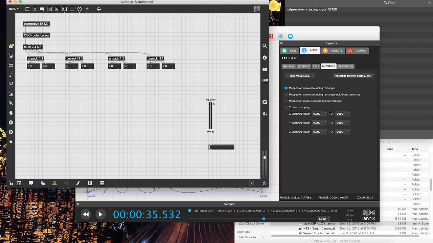Open the 3D SPACE sub-tab
The width and height of the screenshot is (433, 243).
click(303, 66)
